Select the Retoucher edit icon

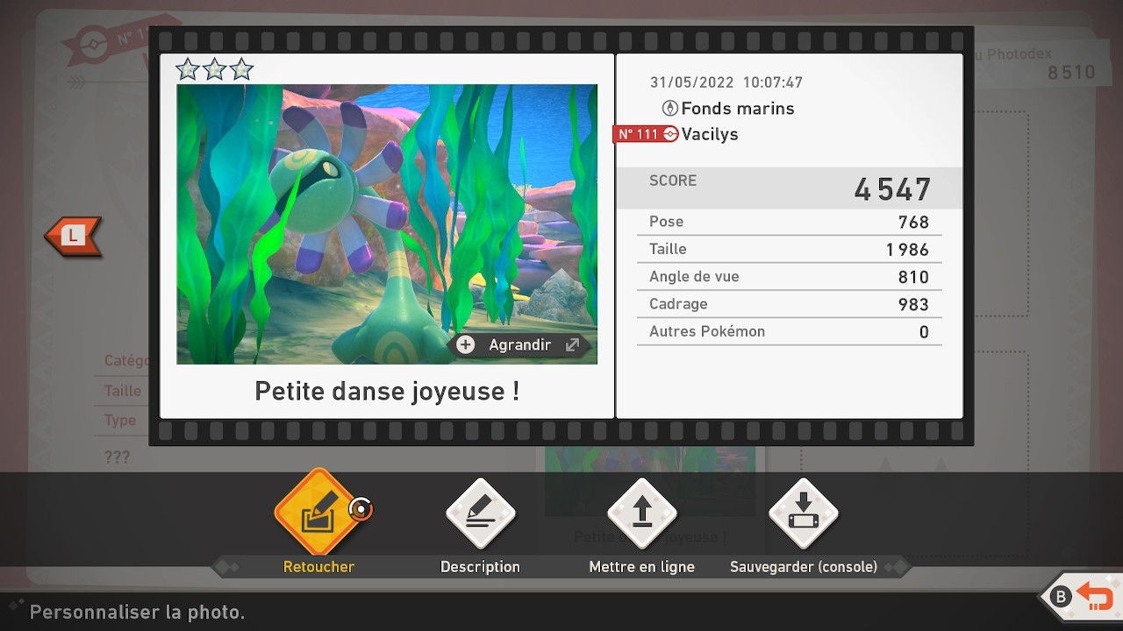click(318, 514)
